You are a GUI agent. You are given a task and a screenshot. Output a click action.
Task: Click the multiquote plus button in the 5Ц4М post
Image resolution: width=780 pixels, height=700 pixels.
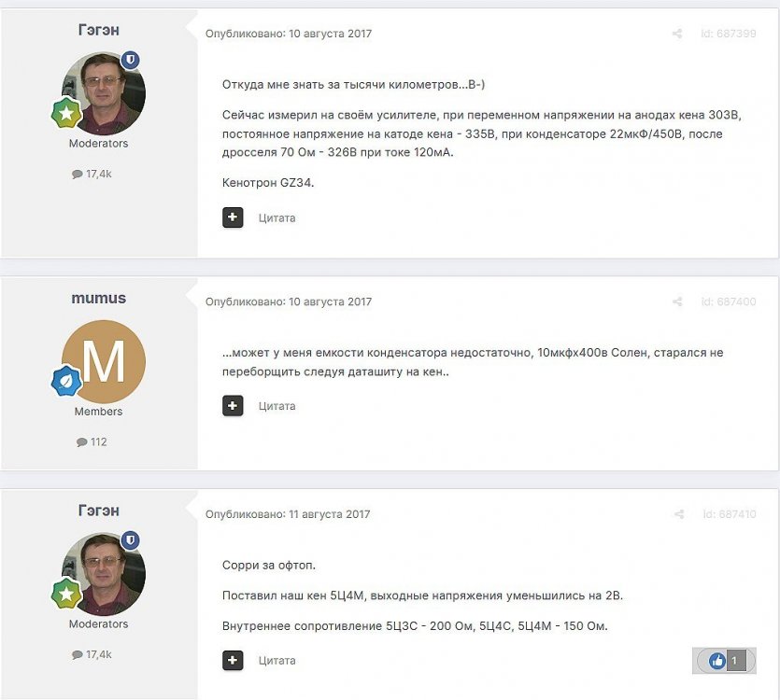click(233, 660)
